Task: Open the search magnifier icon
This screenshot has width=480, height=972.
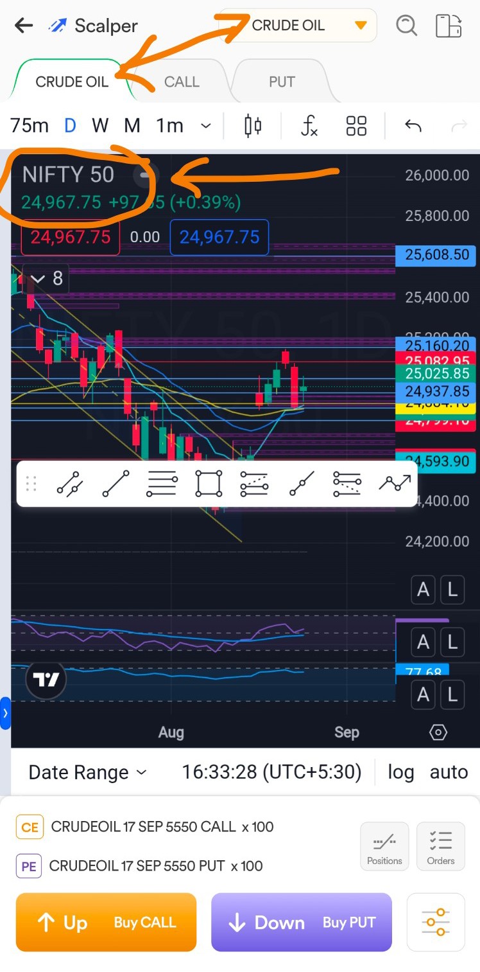Action: click(x=406, y=26)
